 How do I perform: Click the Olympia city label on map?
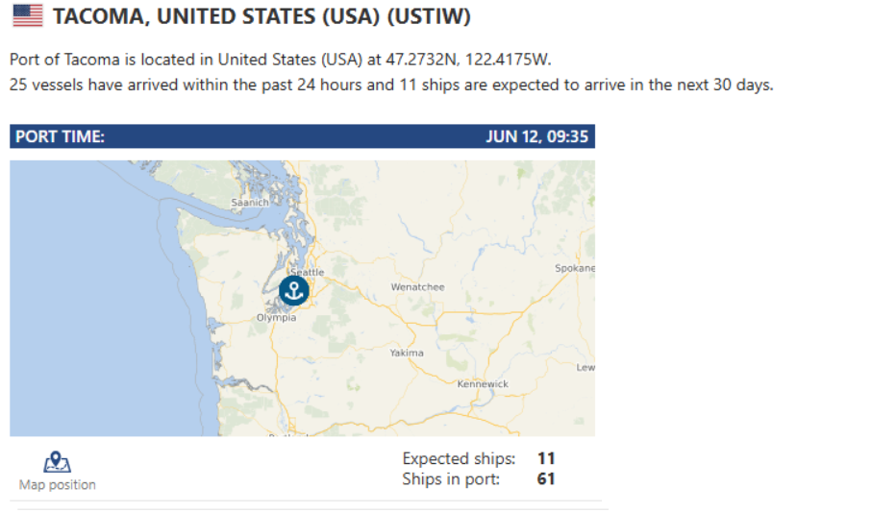click(x=276, y=317)
